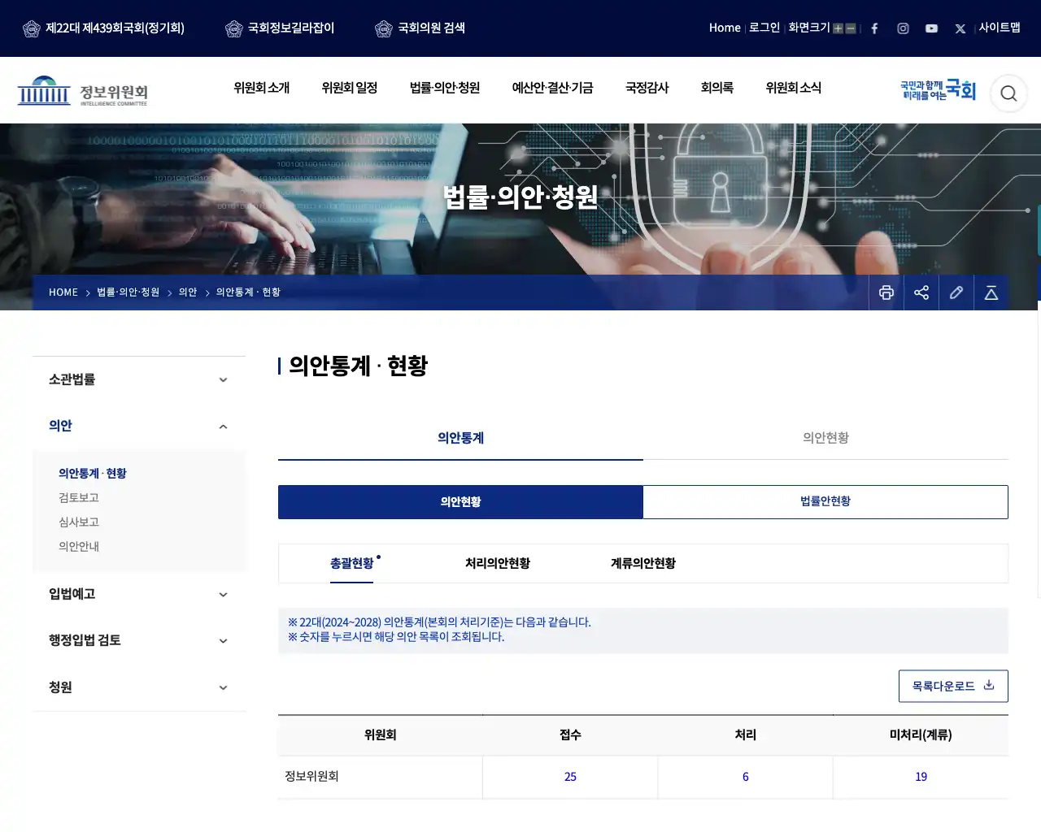Select the 총괄현황 tab

pos(352,564)
